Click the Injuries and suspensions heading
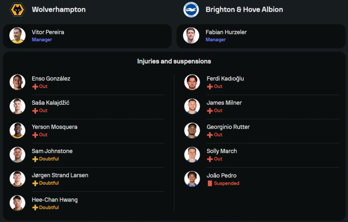This screenshot has height=222, width=348. point(174,61)
